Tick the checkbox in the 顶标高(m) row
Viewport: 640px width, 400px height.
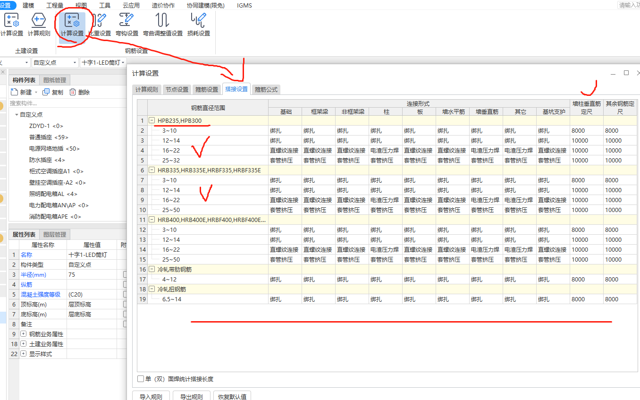pyautogui.click(x=126, y=304)
